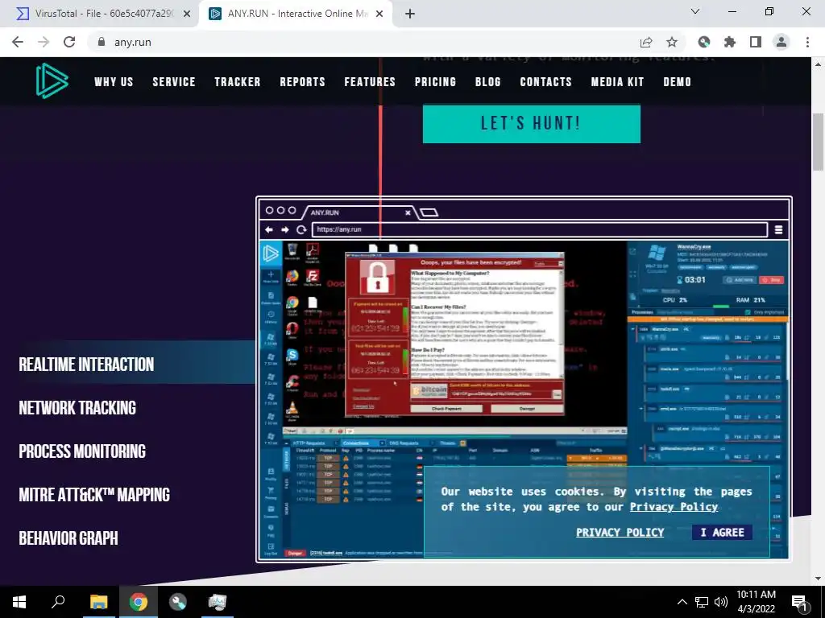The width and height of the screenshot is (825, 618).
Task: Click the Chrome taskbar icon
Action: click(139, 602)
